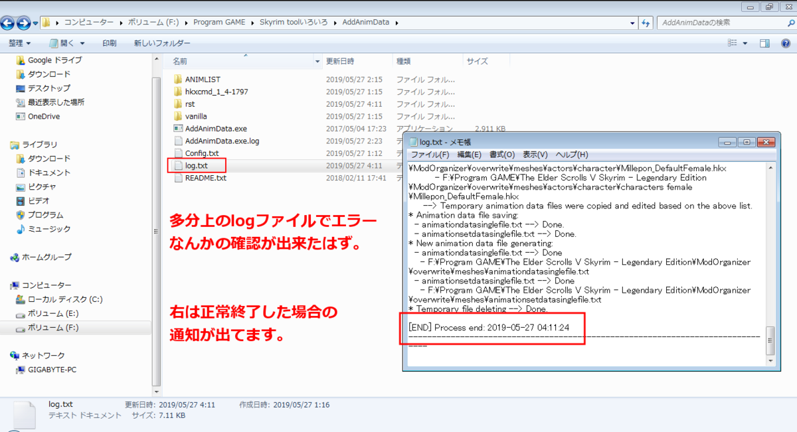This screenshot has height=432, width=797.
Task: Open OneDrive in navigation pane
Action: tap(37, 116)
